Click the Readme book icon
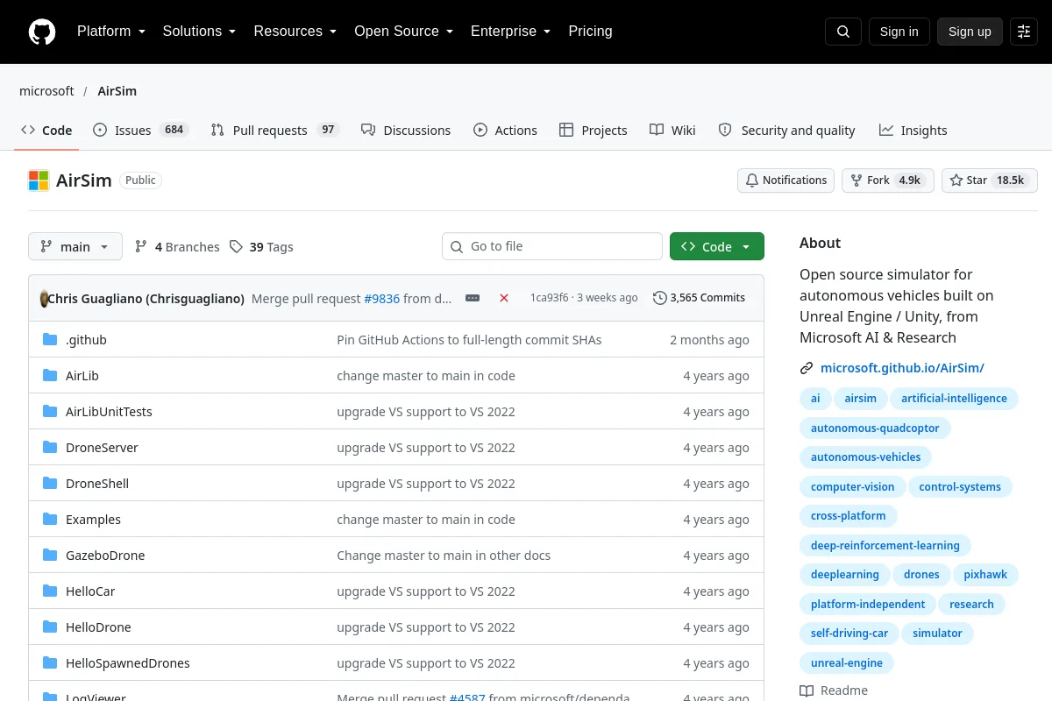Image resolution: width=1052 pixels, height=701 pixels. 807,690
